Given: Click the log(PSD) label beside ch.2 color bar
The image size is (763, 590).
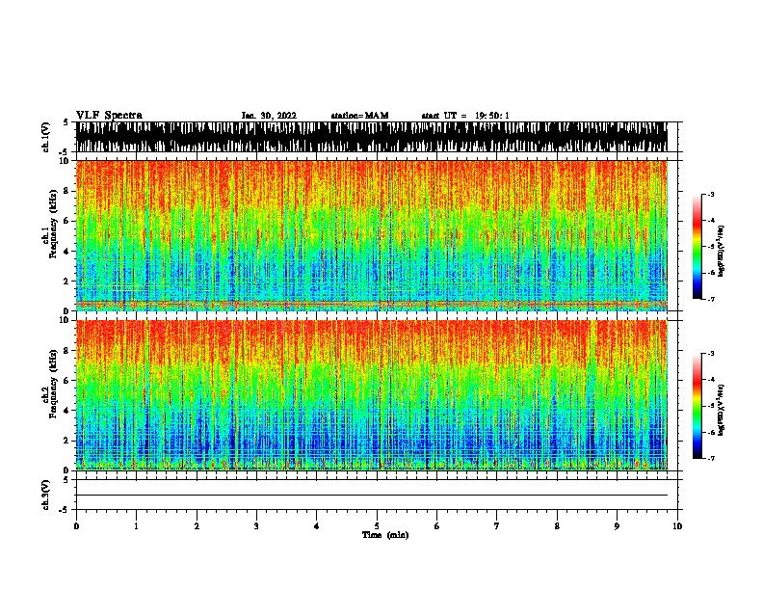Looking at the screenshot, I should point(721,411).
